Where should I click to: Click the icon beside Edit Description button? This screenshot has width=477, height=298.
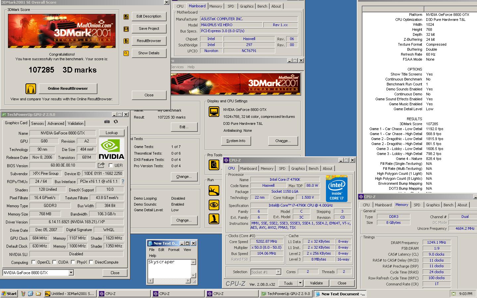[126, 17]
